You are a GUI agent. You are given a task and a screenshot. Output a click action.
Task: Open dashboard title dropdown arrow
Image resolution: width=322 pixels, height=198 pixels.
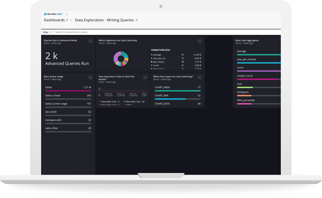coord(136,20)
